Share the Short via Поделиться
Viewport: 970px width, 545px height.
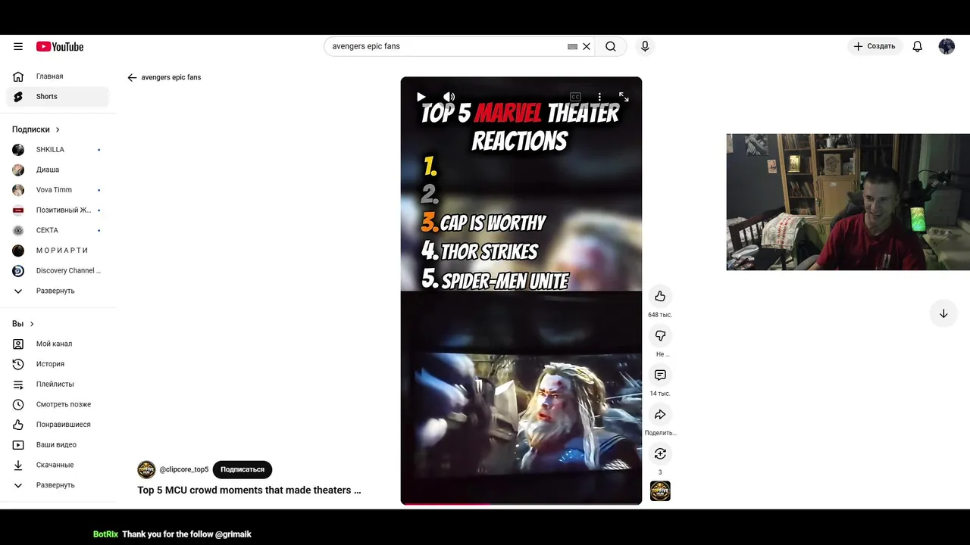coord(660,414)
